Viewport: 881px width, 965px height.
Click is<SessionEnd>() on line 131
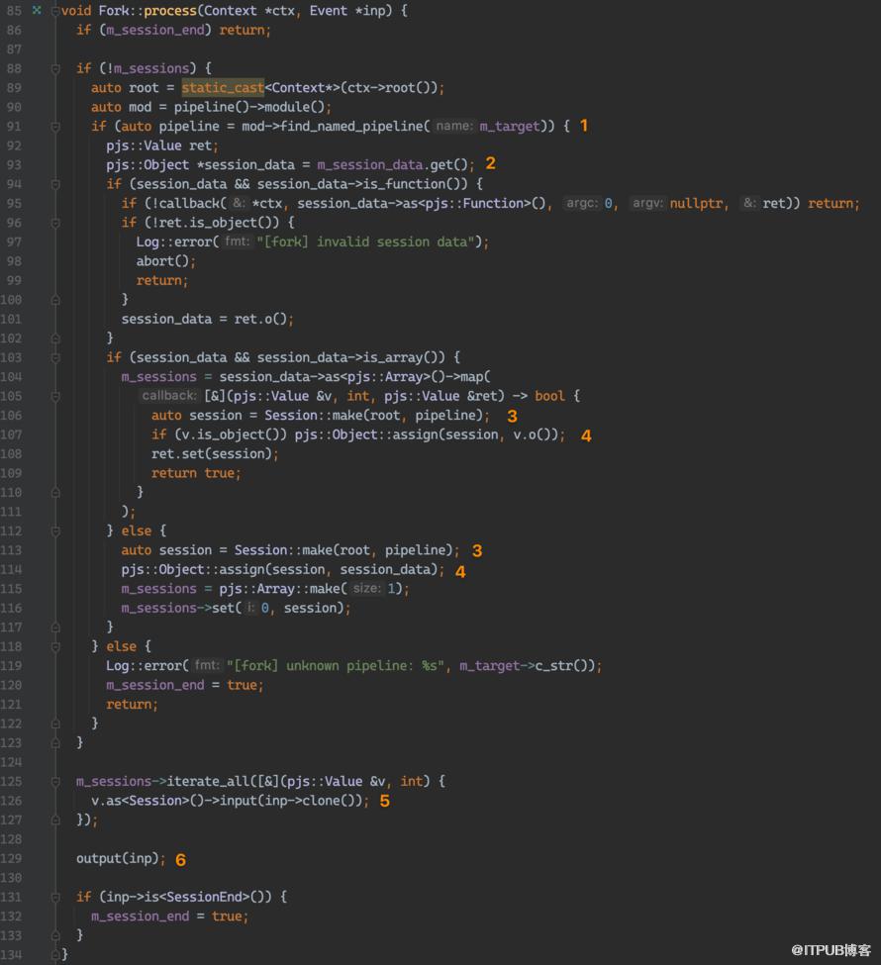coord(209,897)
